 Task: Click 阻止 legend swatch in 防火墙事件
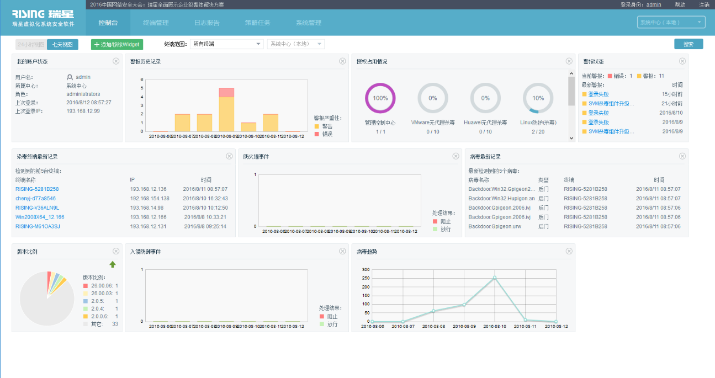click(x=435, y=221)
